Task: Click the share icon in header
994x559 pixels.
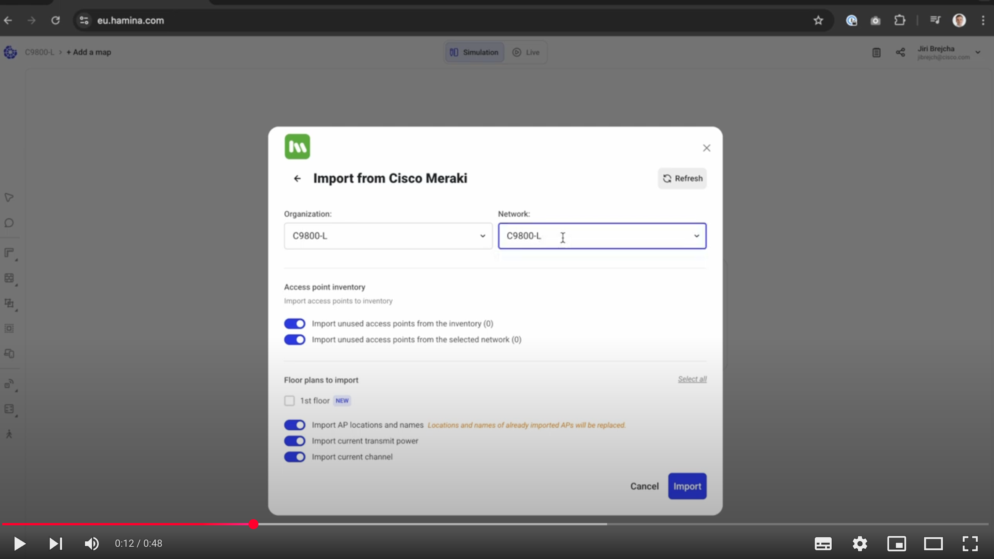Action: pyautogui.click(x=900, y=52)
